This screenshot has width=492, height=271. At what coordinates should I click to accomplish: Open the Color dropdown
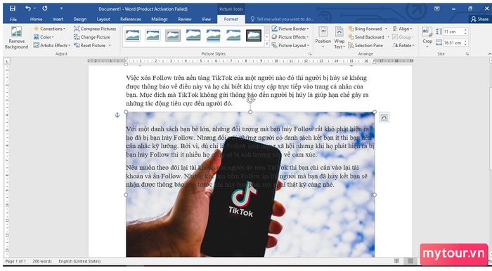click(x=44, y=37)
